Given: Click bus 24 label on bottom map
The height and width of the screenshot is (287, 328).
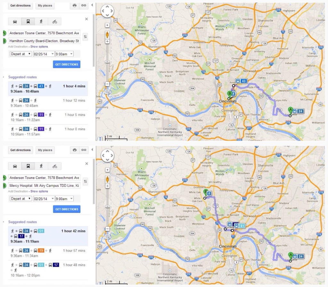Looking at the screenshot, I should (x=298, y=256).
